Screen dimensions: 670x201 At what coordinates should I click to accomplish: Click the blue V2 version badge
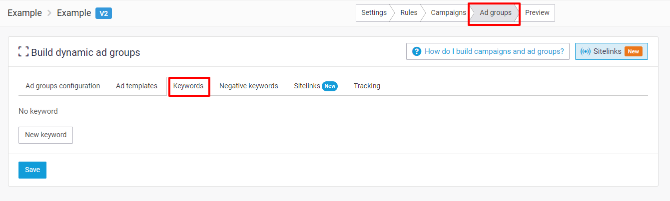point(103,13)
